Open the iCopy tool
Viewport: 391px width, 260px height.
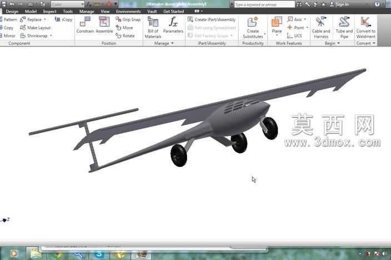pos(63,19)
